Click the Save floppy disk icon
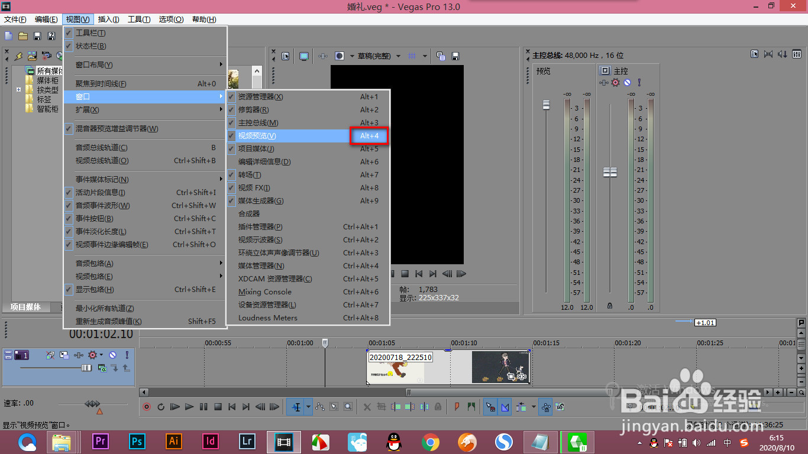The image size is (808, 454). 37,36
